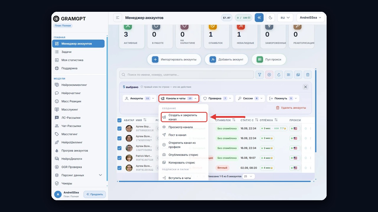
Task: Open the AndreiSSea account dropdown
Action: (x=311, y=18)
